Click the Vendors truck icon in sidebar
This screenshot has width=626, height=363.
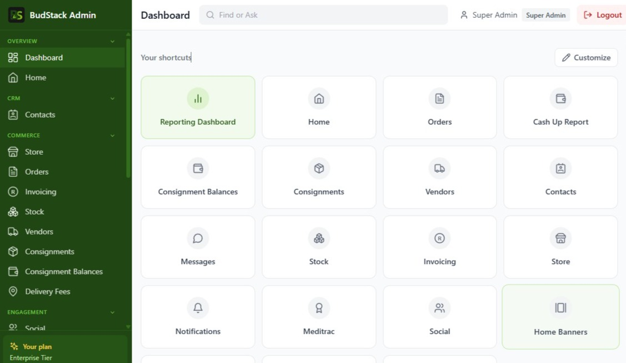[13, 232]
